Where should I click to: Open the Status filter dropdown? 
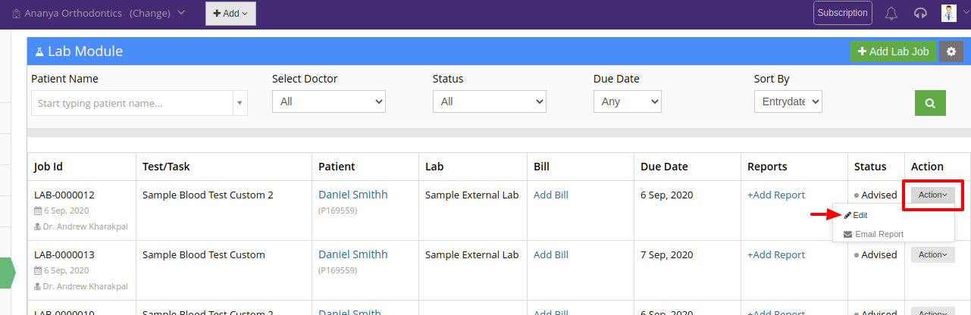490,101
